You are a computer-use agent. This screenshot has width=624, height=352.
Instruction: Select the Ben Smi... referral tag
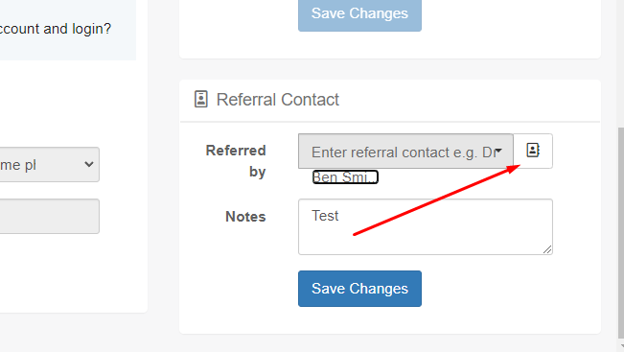345,177
